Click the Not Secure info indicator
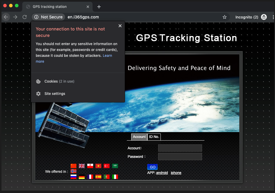Image resolution: width=275 pixels, height=193 pixels. pyautogui.click(x=48, y=17)
